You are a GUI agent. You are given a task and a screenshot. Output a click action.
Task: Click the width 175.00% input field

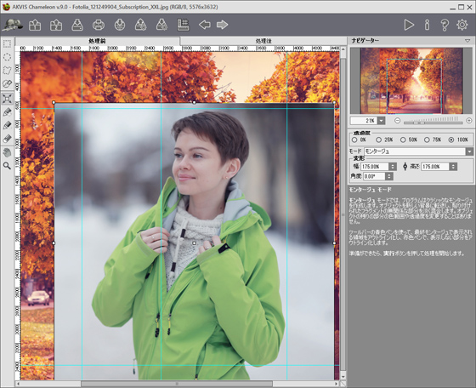click(375, 167)
